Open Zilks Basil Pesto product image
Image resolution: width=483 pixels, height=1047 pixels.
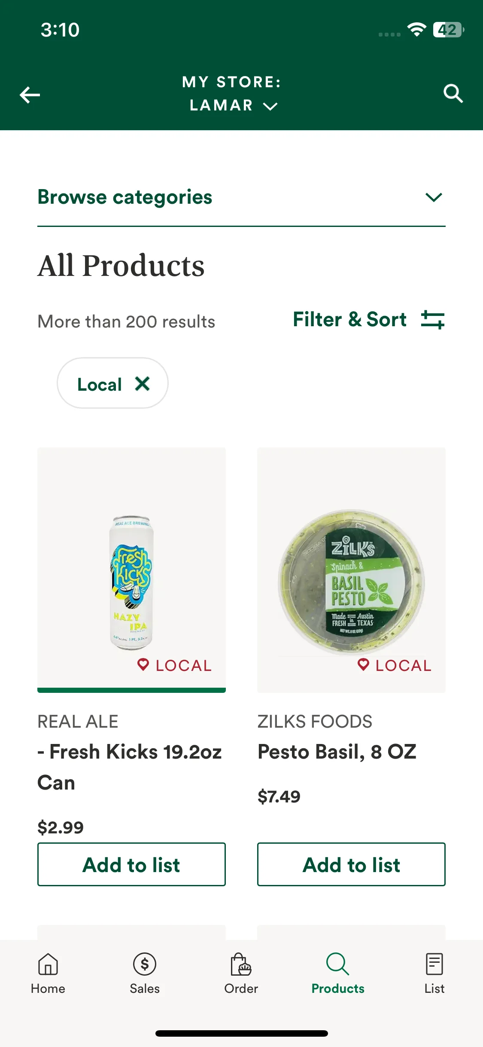351,570
